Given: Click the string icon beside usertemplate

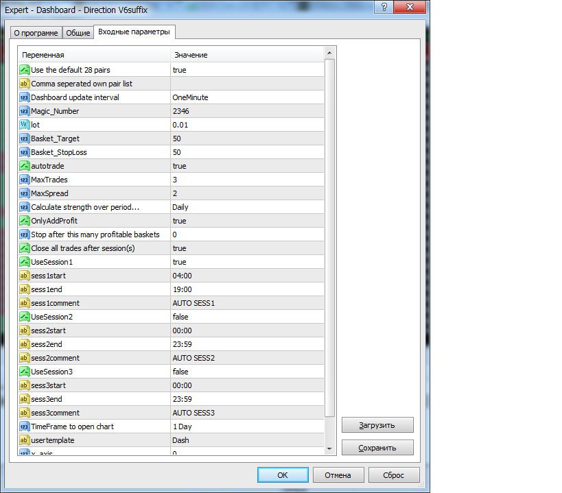Looking at the screenshot, I should pyautogui.click(x=25, y=440).
